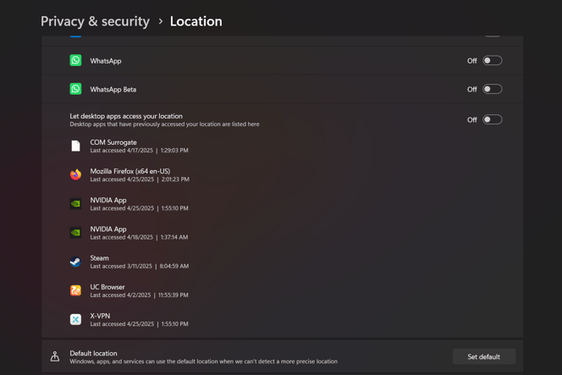Enable location for WhatsApp Beta

(x=492, y=89)
